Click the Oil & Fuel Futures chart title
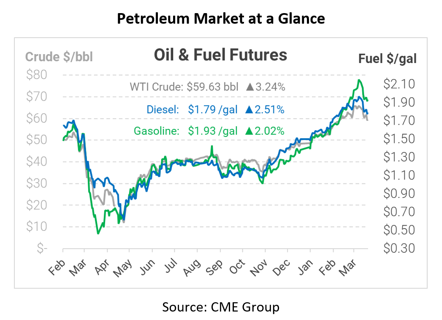Image resolution: width=442 pixels, height=320 pixels. 220,55
